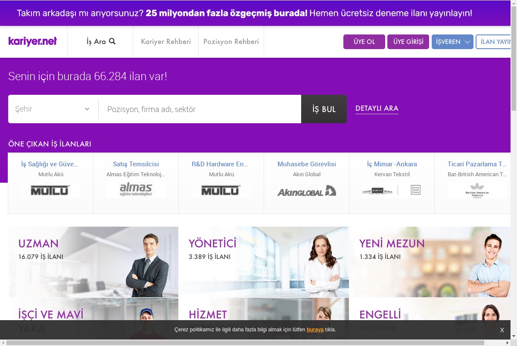
Task: Click the search magnifier in İş Ara
Action: click(x=112, y=41)
